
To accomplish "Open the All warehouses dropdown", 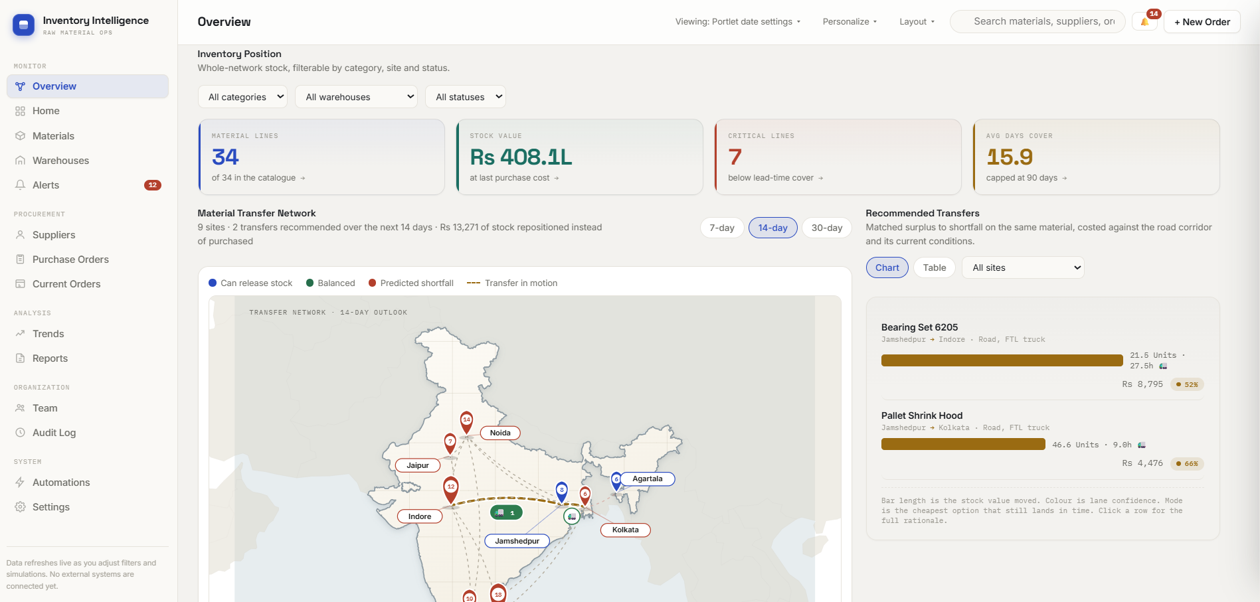I will click(x=357, y=97).
